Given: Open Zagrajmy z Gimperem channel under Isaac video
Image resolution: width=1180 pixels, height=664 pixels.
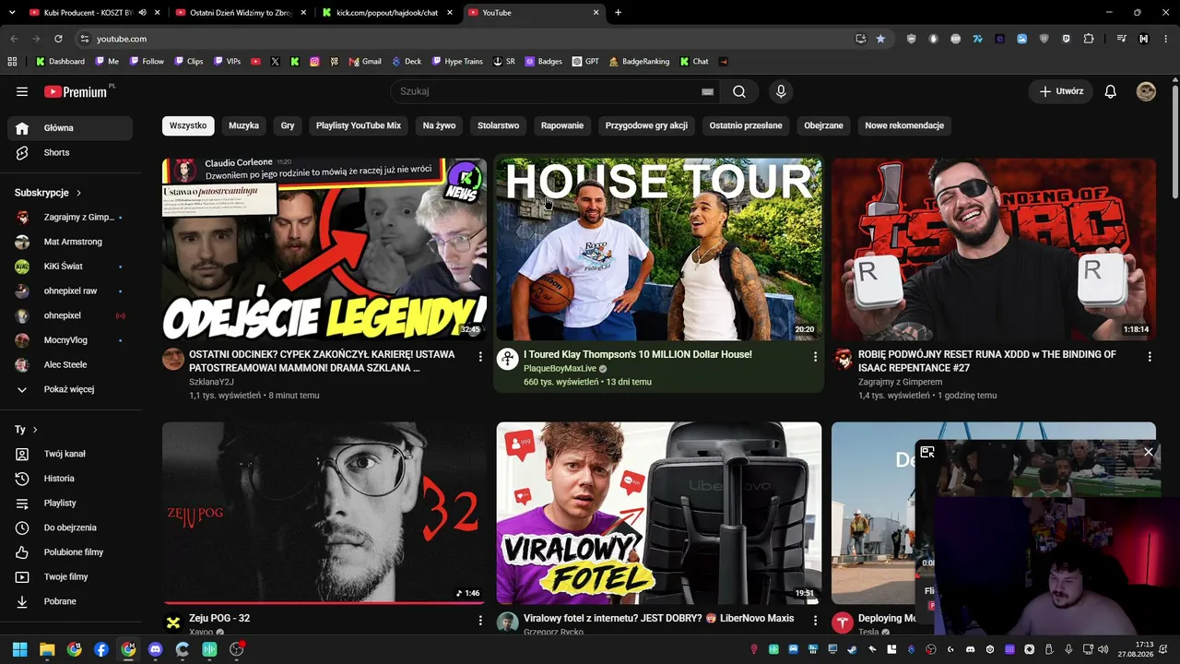Looking at the screenshot, I should tap(900, 382).
